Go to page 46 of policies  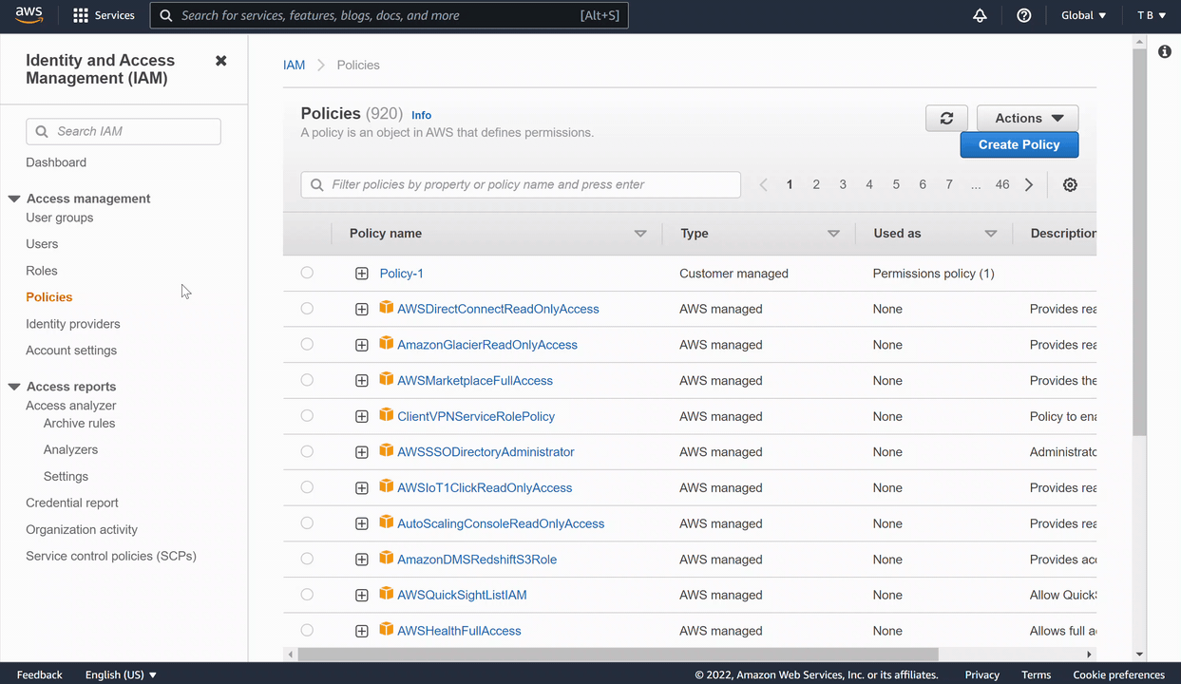click(x=1002, y=185)
